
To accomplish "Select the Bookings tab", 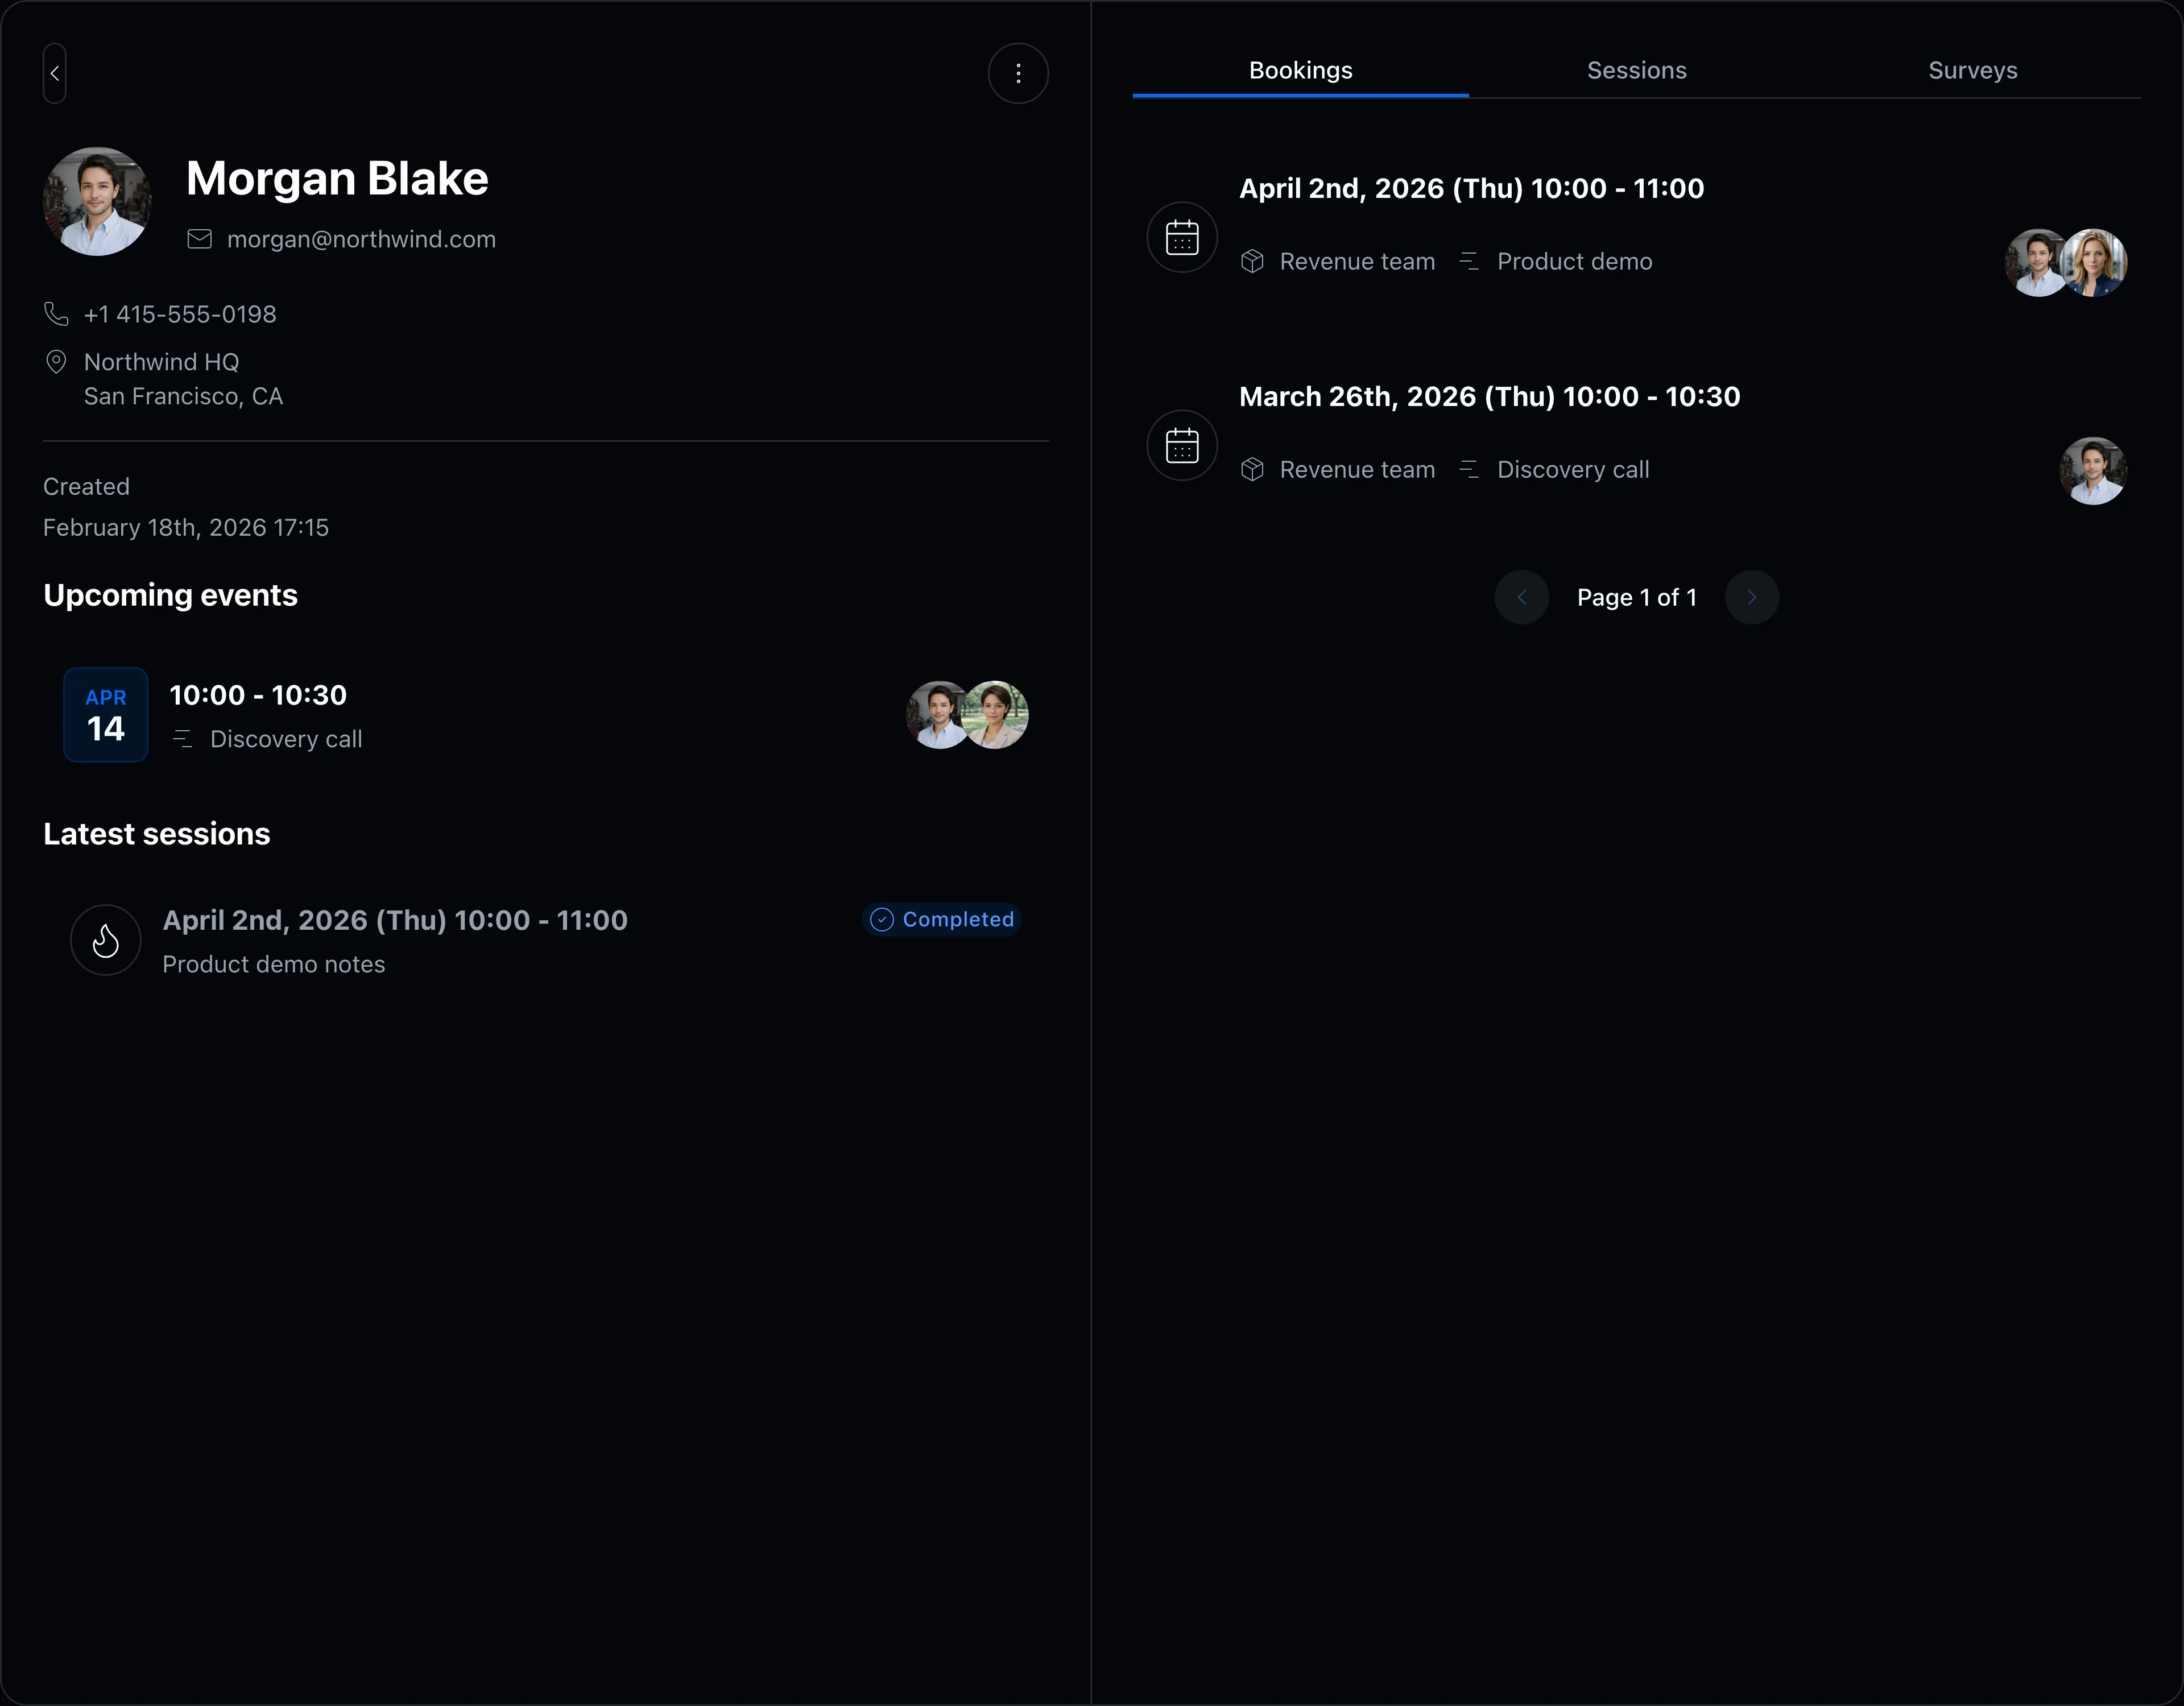I will (1301, 70).
